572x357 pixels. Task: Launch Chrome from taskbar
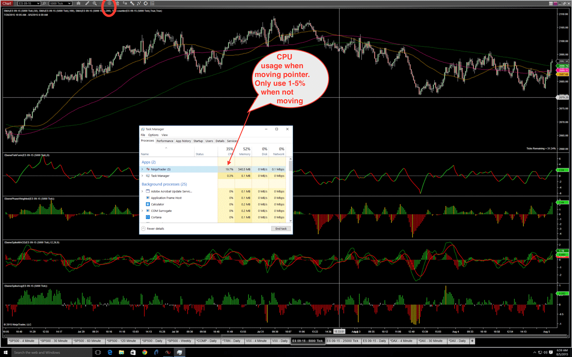[x=145, y=352]
